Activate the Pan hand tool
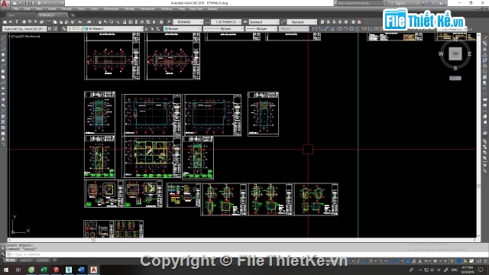 (99, 22)
